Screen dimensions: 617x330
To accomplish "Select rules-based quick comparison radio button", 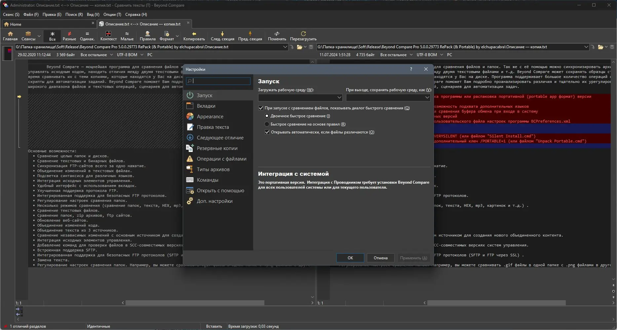I will tap(267, 124).
